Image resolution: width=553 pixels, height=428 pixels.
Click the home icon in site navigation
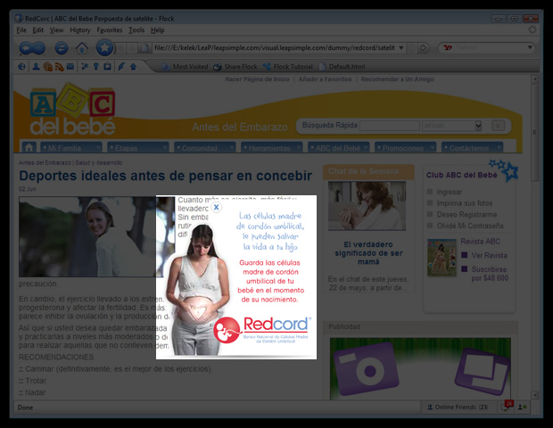(29, 148)
